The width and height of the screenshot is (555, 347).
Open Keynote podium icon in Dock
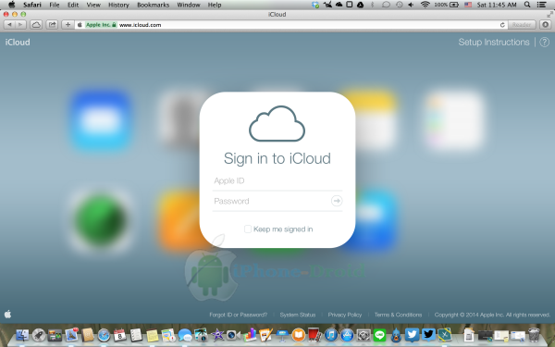tap(282, 335)
